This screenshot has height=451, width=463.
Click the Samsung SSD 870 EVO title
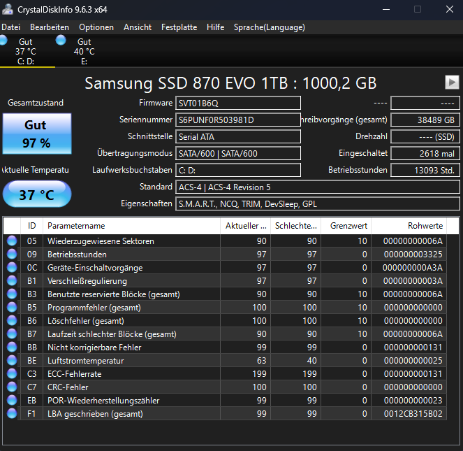click(230, 83)
